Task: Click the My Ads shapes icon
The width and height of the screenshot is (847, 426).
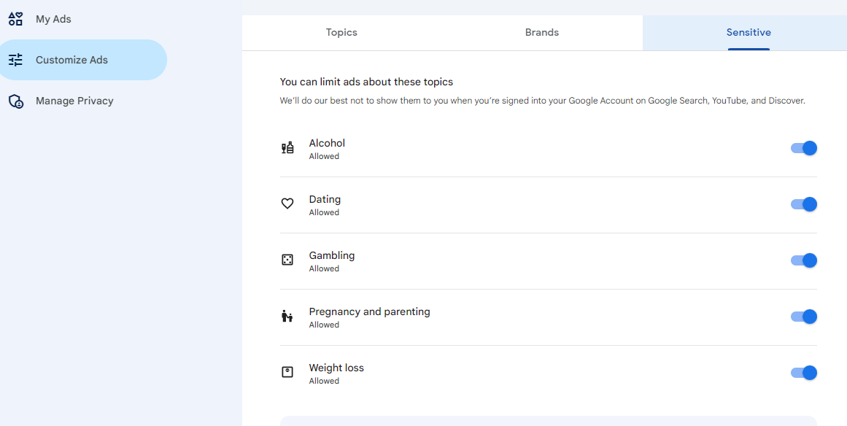Action: tap(15, 19)
